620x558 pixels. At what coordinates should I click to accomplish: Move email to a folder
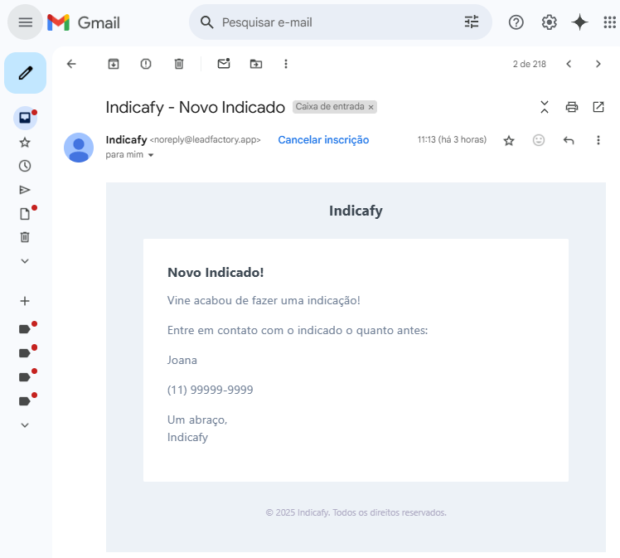[256, 64]
